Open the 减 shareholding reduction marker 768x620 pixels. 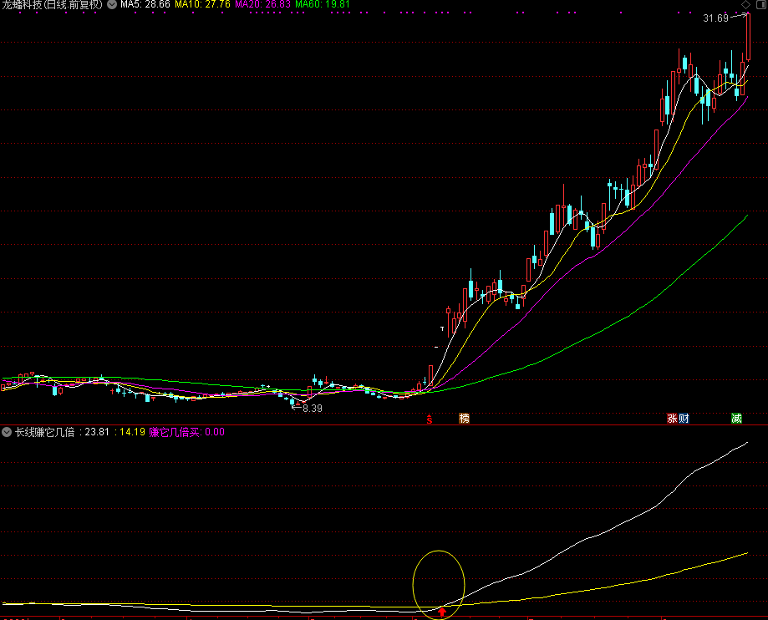(736, 419)
